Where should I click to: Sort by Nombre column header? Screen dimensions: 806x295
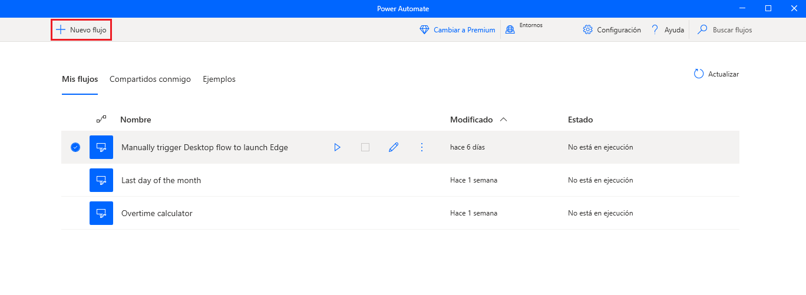tap(136, 120)
